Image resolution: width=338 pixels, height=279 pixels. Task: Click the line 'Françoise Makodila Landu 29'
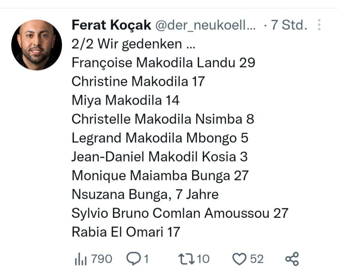point(163,63)
